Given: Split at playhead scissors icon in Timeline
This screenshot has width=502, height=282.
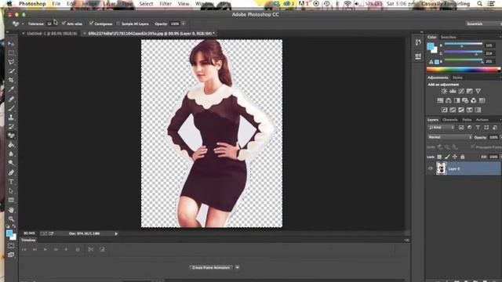Looking at the screenshot, I should 91,249.
